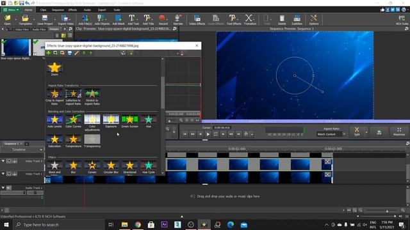Play the sequence preview
410x230 pixels.
pyautogui.click(x=208, y=134)
